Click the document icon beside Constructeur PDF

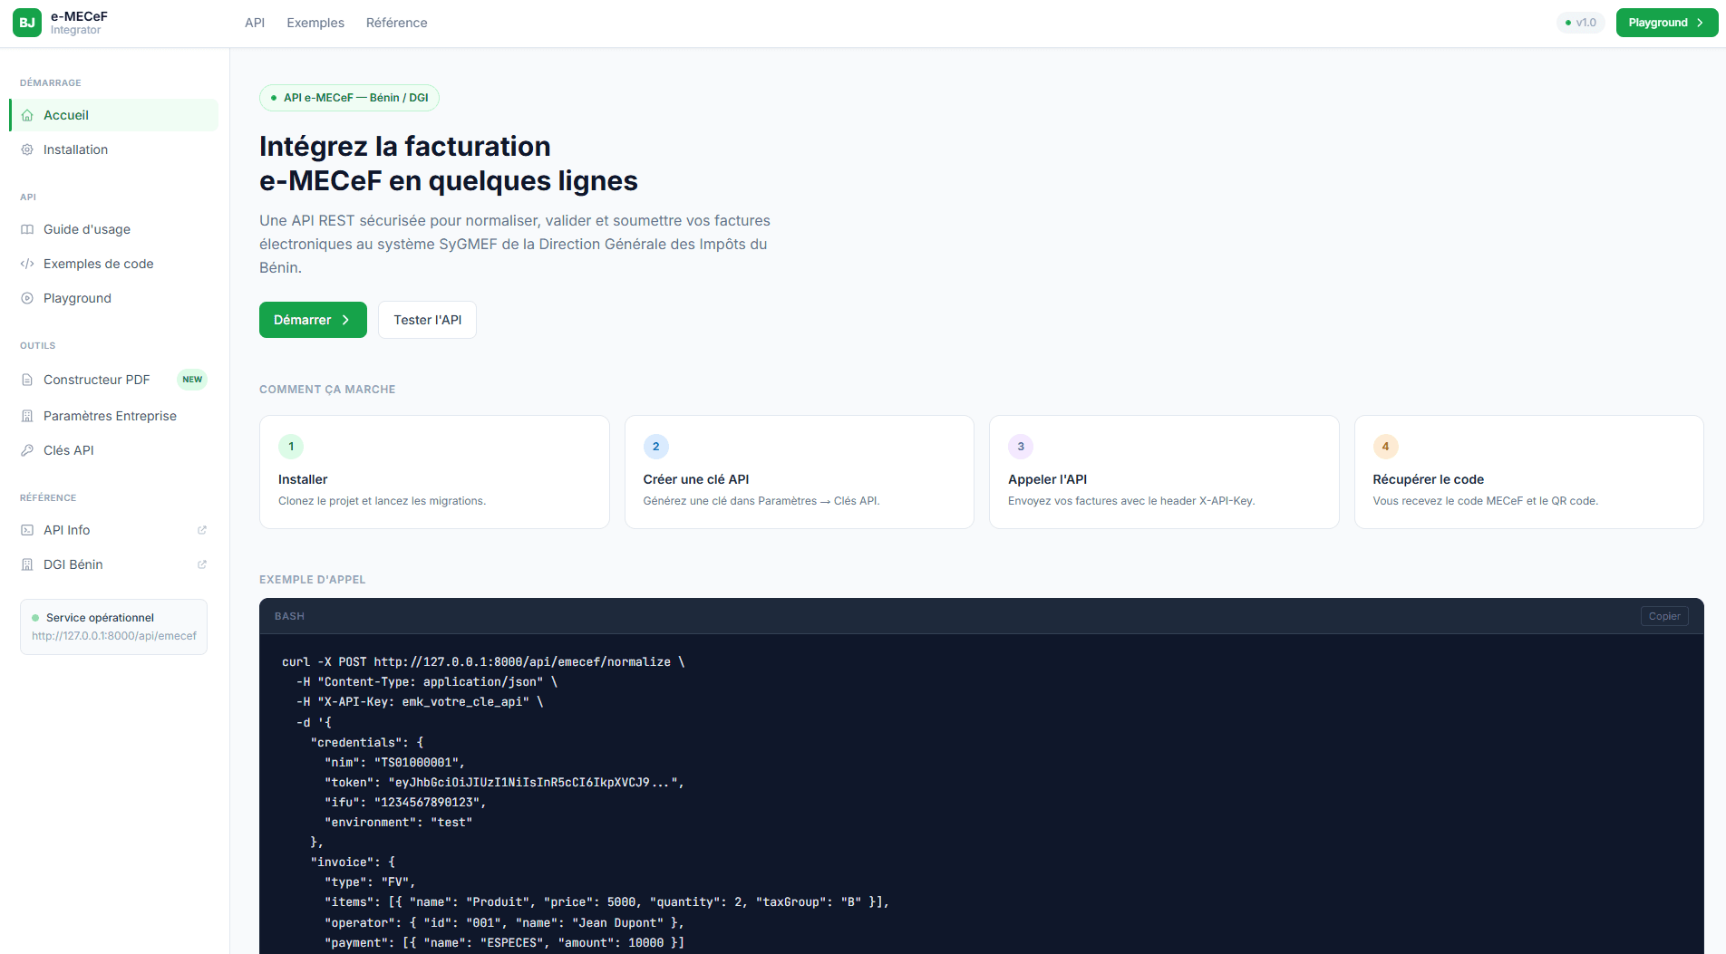(x=27, y=380)
